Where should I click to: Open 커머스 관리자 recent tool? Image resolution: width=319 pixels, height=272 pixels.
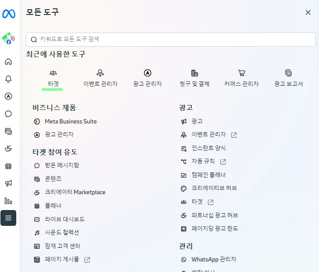click(x=241, y=78)
